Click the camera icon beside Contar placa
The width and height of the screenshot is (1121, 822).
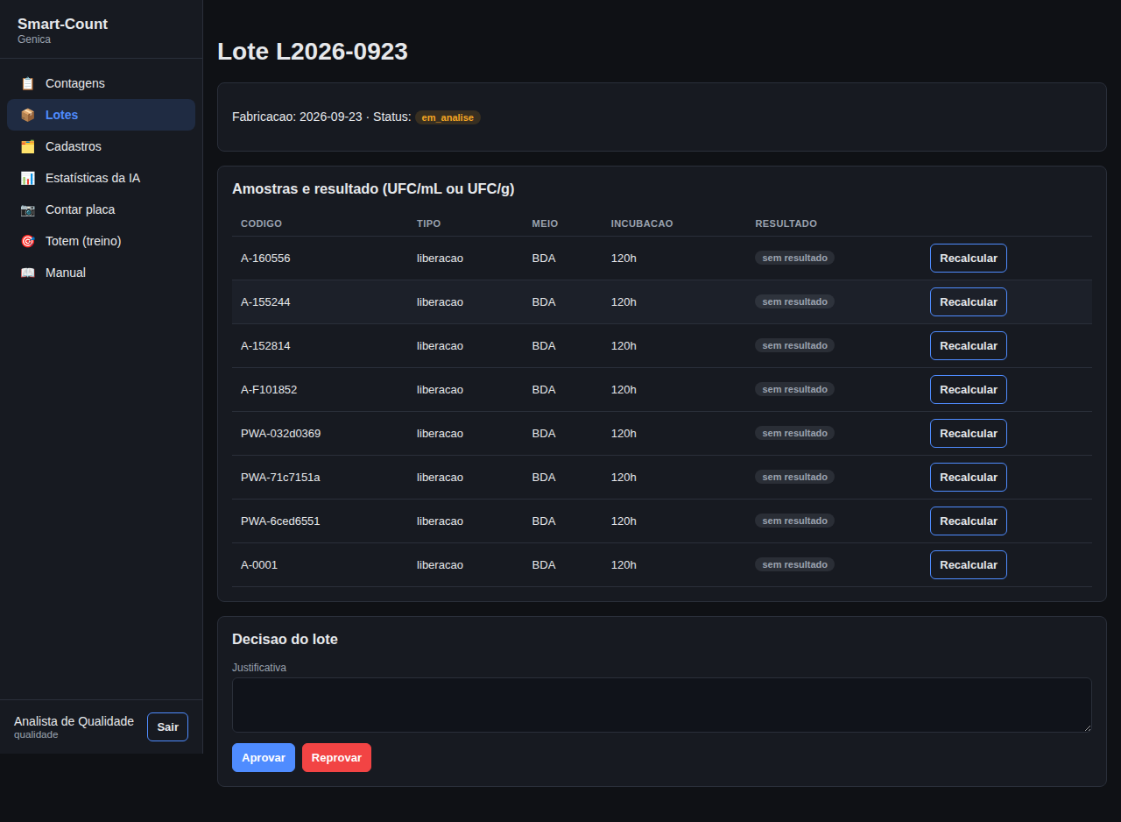point(28,209)
